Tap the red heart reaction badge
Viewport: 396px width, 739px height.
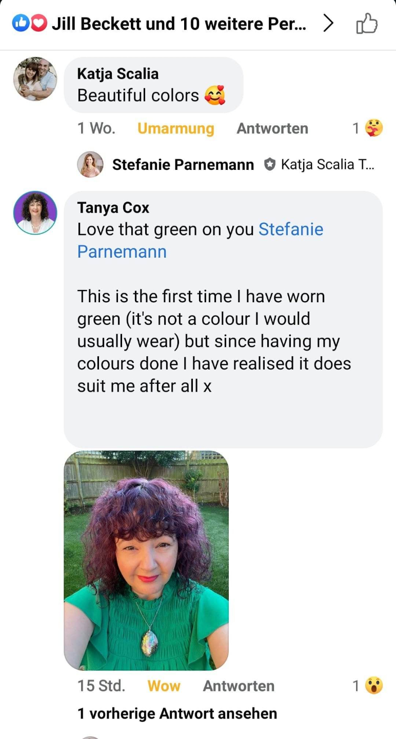39,24
